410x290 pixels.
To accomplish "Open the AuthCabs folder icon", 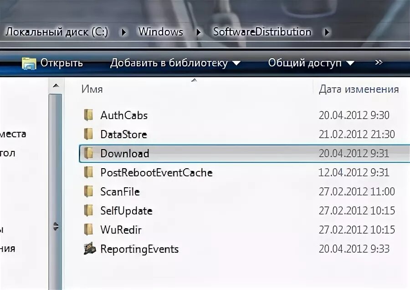I will [89, 115].
